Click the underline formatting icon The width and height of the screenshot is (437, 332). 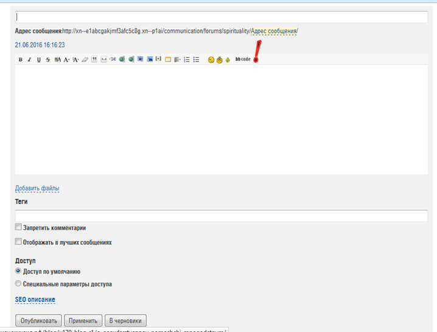click(x=39, y=60)
